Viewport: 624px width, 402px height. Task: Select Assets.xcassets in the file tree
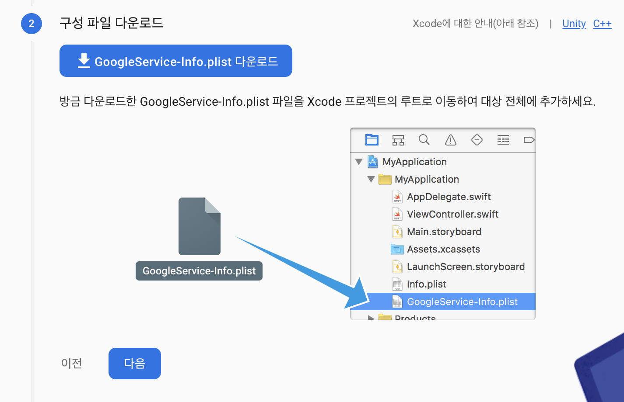click(x=443, y=249)
